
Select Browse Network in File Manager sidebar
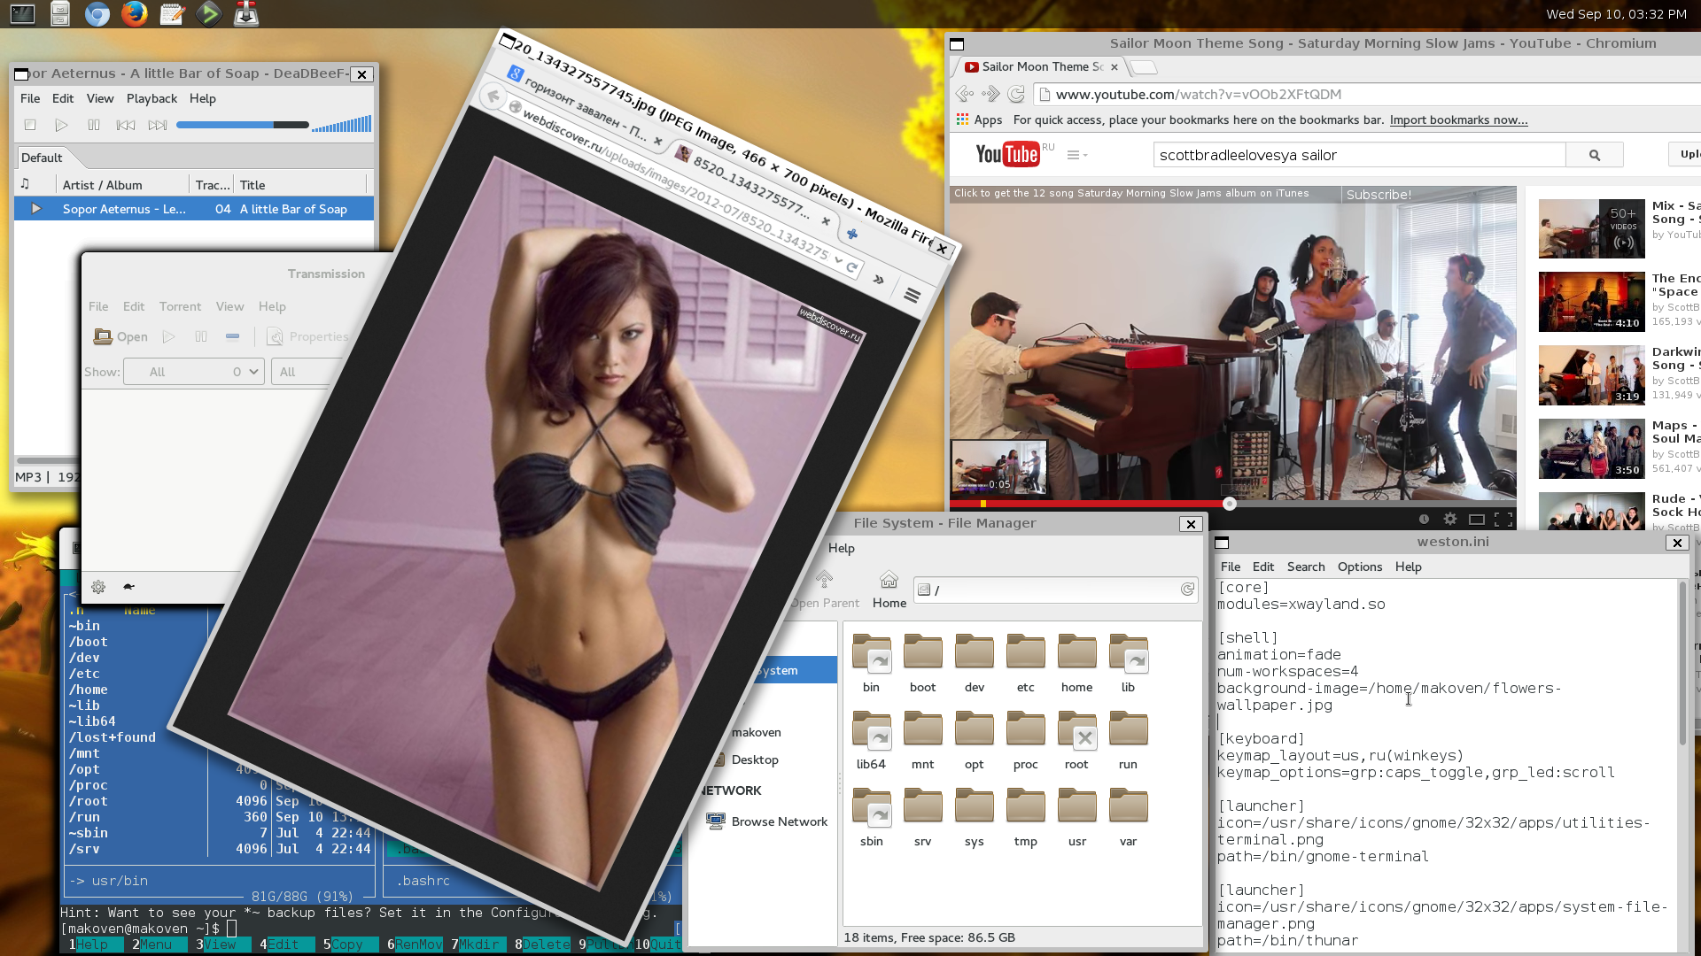click(767, 821)
